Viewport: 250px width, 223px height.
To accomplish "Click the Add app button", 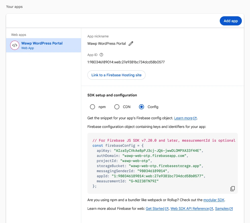I will [230, 21].
